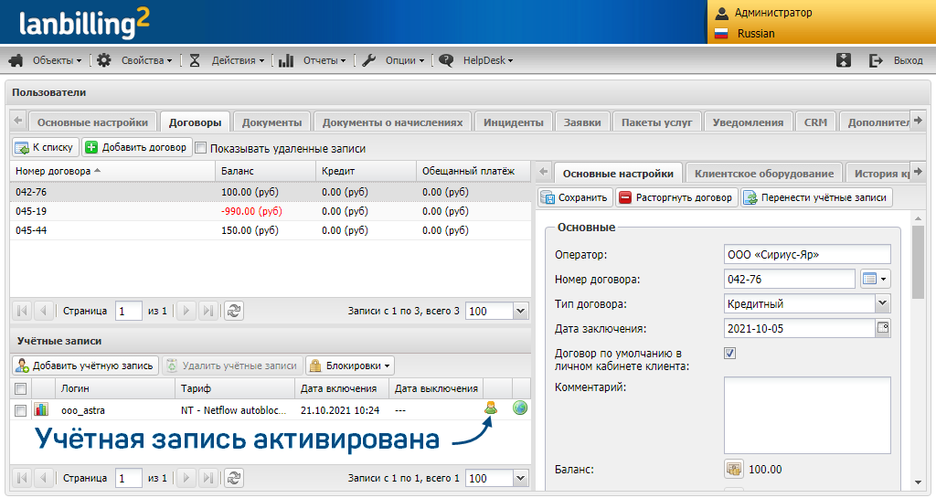The width and height of the screenshot is (936, 498).
Task: Open contracts page size dropdown showing 100
Action: coord(520,311)
